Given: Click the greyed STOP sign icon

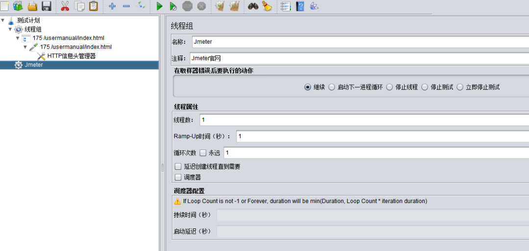Looking at the screenshot, I should (x=187, y=6).
